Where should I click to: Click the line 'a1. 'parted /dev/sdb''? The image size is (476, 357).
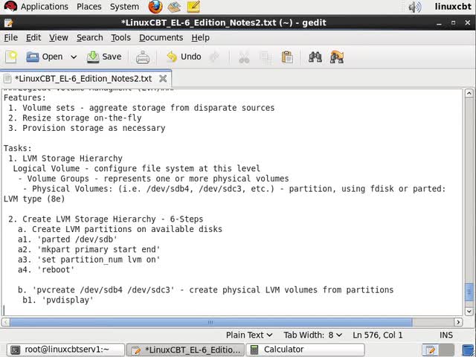point(68,239)
